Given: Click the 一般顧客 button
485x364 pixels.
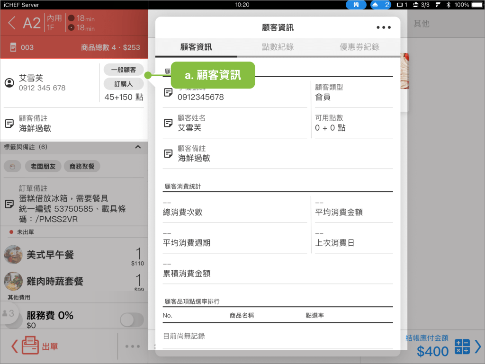Looking at the screenshot, I should [x=123, y=70].
